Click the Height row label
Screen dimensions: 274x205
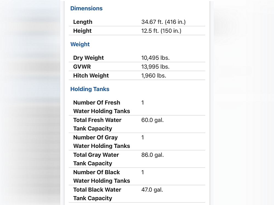point(82,31)
